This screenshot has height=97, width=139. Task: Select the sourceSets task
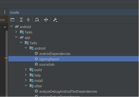[47, 65]
